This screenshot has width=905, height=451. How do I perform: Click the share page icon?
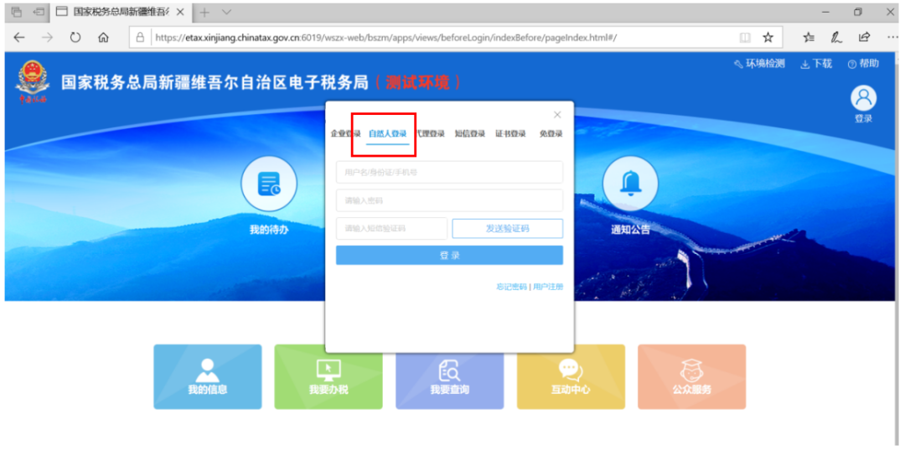tap(864, 38)
